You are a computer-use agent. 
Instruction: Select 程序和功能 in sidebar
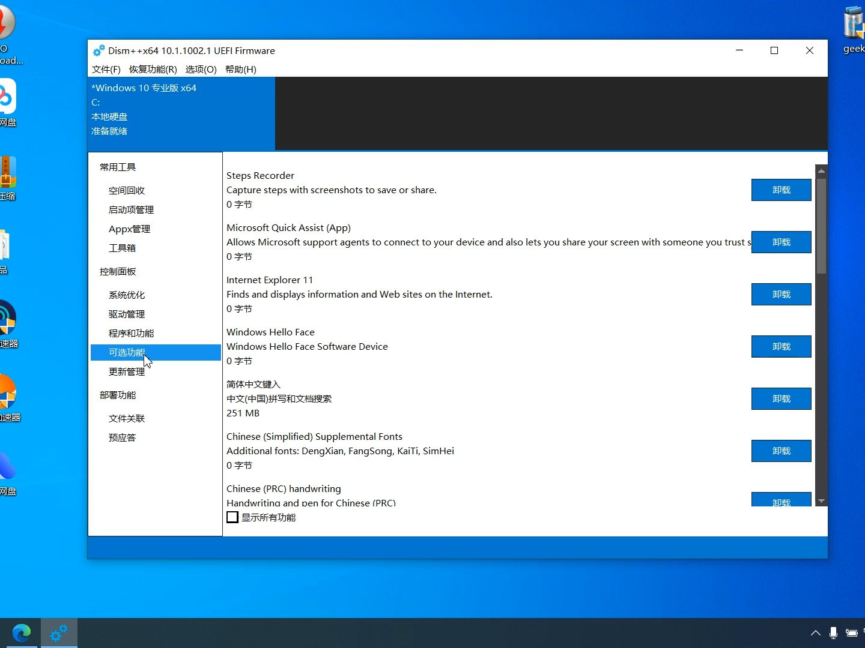tap(131, 334)
